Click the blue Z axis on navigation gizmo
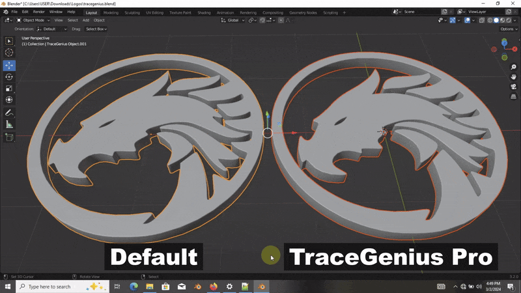Screen dimensions: 521x293 tap(504, 43)
